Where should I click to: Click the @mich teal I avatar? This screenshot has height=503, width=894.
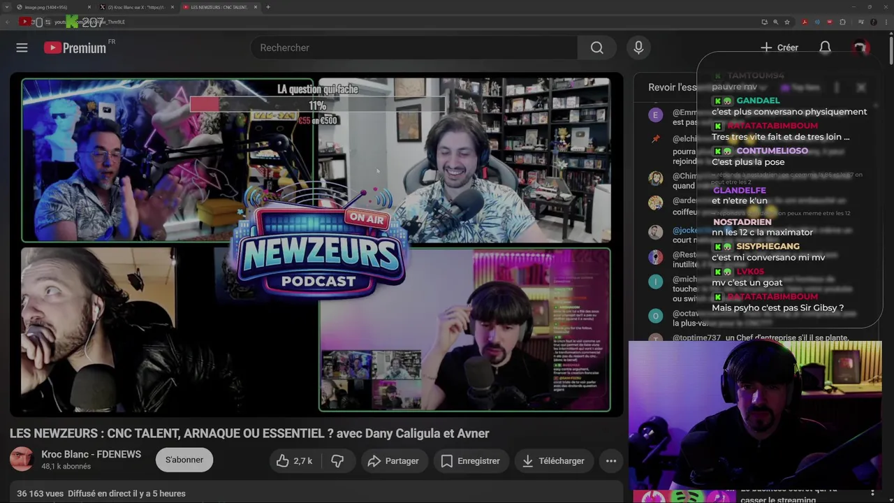point(655,282)
